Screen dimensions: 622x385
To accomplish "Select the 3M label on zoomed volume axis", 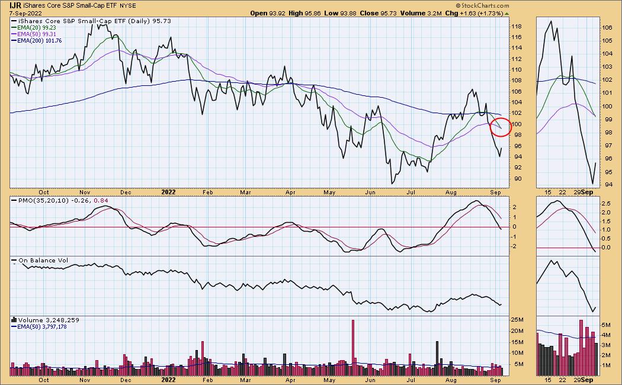I will pyautogui.click(x=606, y=345).
